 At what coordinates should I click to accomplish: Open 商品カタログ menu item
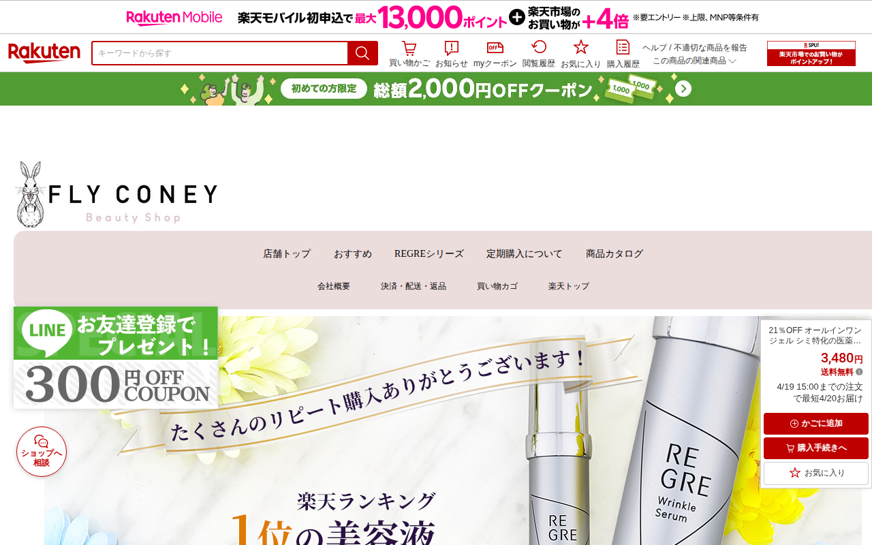(x=614, y=254)
